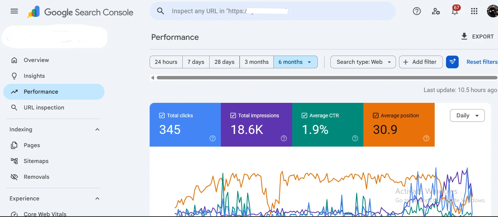Image resolution: width=498 pixels, height=217 pixels.
Task: Open the 6 months date range dropdown
Action: [295, 62]
